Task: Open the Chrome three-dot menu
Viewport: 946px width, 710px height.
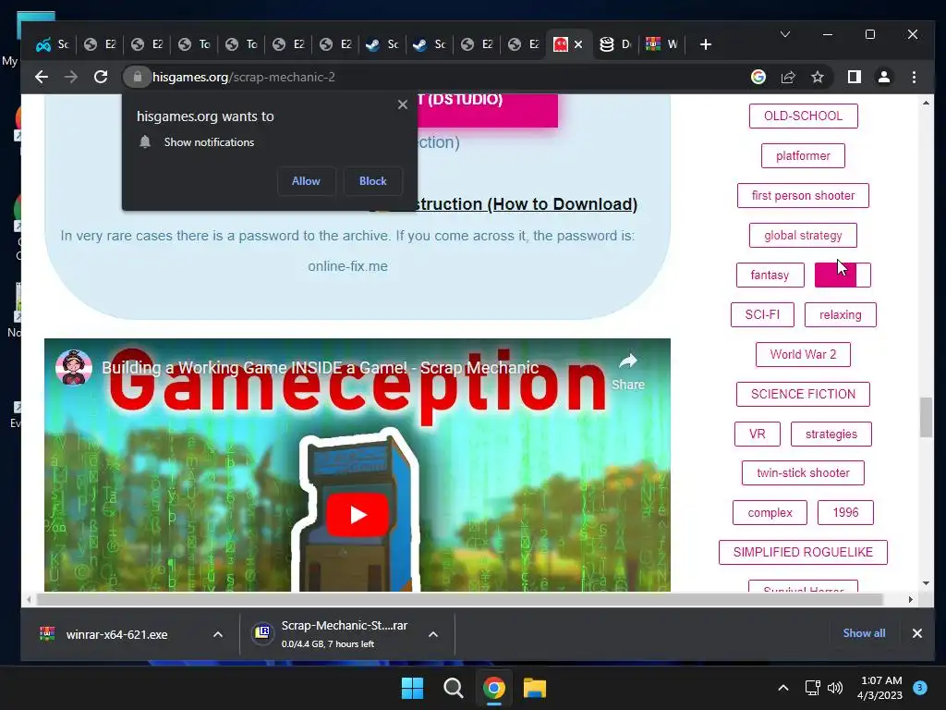Action: tap(914, 78)
